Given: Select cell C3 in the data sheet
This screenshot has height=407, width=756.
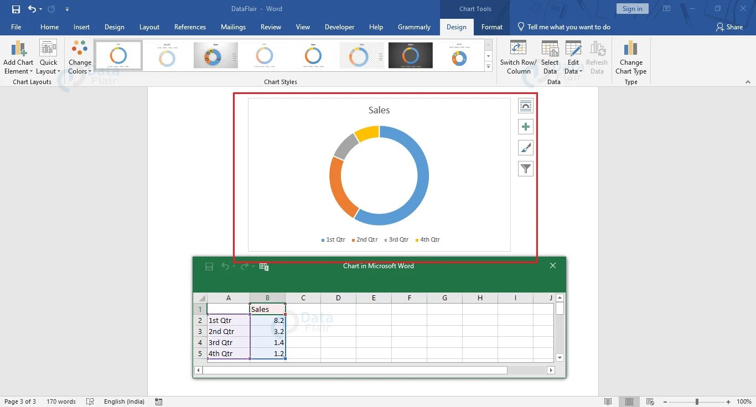Looking at the screenshot, I should 303,331.
